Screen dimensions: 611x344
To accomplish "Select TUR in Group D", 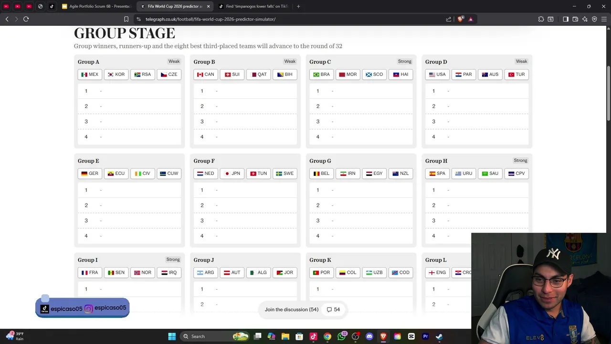I will pos(516,75).
